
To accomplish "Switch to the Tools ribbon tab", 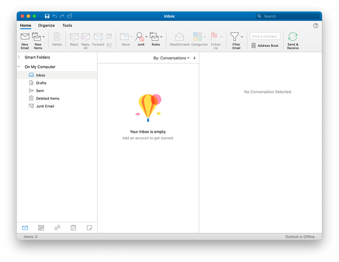I will point(67,26).
